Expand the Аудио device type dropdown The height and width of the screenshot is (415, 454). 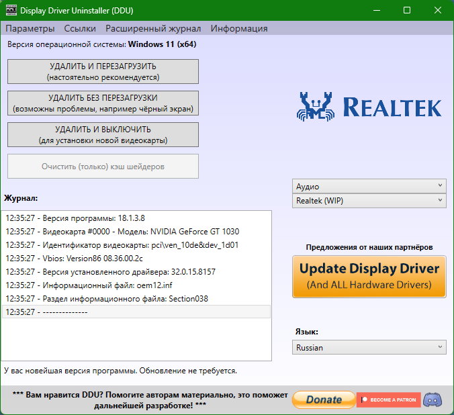[369, 186]
